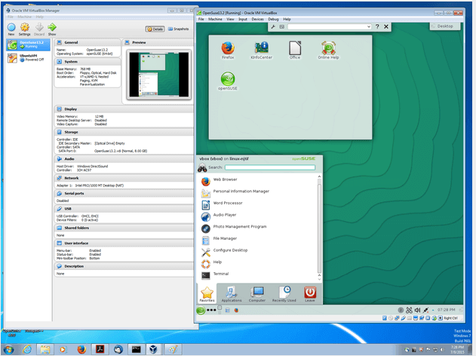Viewport: 476px width, 356px height.
Task: Click the Desktop button at top right of guest
Action: [445, 26]
